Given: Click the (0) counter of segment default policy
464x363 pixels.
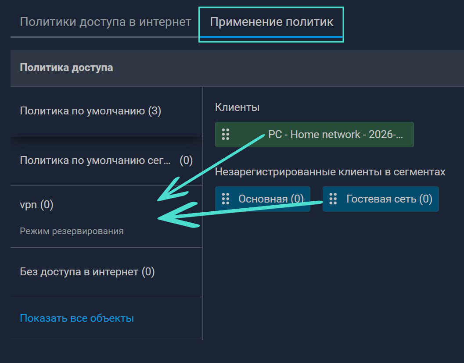Looking at the screenshot, I should pos(186,161).
